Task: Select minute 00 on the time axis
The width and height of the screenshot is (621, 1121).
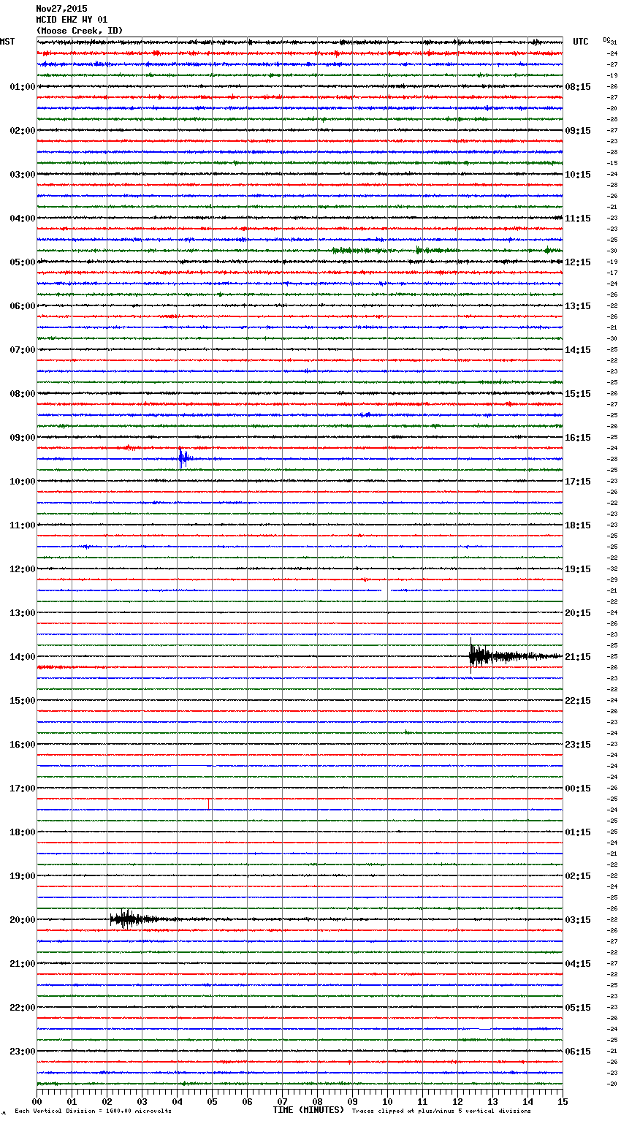Action: click(37, 1101)
